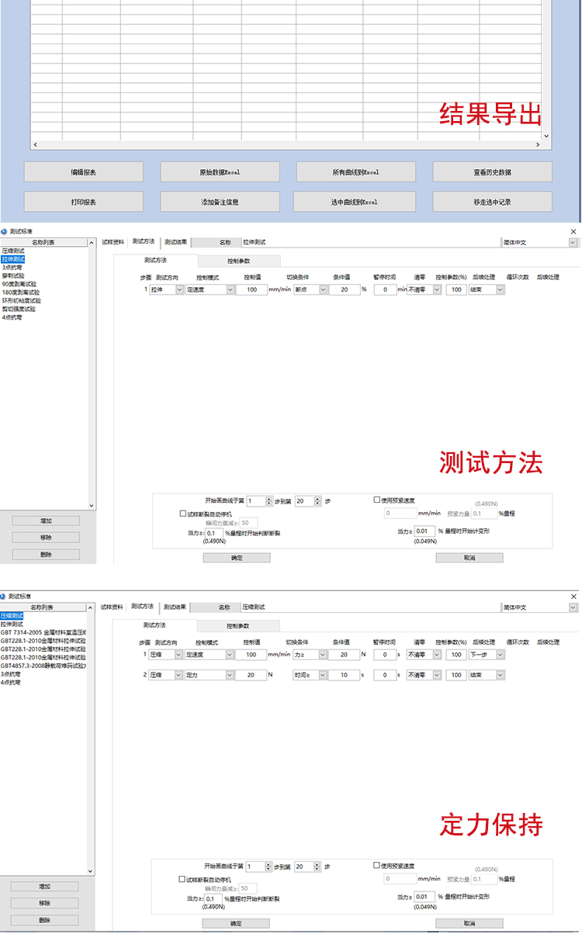Export raw data via 原始数据Excel button
This screenshot has height=941, width=582.
(220, 172)
